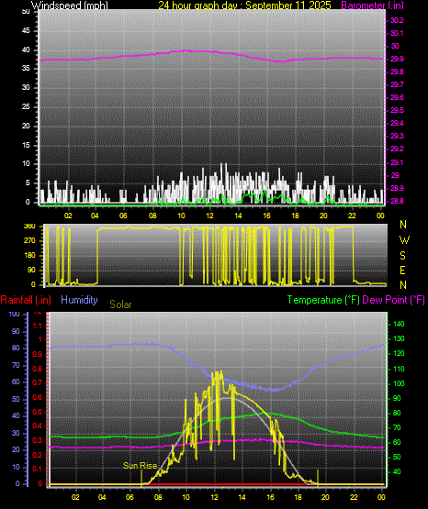428x509 pixels.
Task: Click the Windspeed (mph) axis title
Action: pyautogui.click(x=70, y=5)
